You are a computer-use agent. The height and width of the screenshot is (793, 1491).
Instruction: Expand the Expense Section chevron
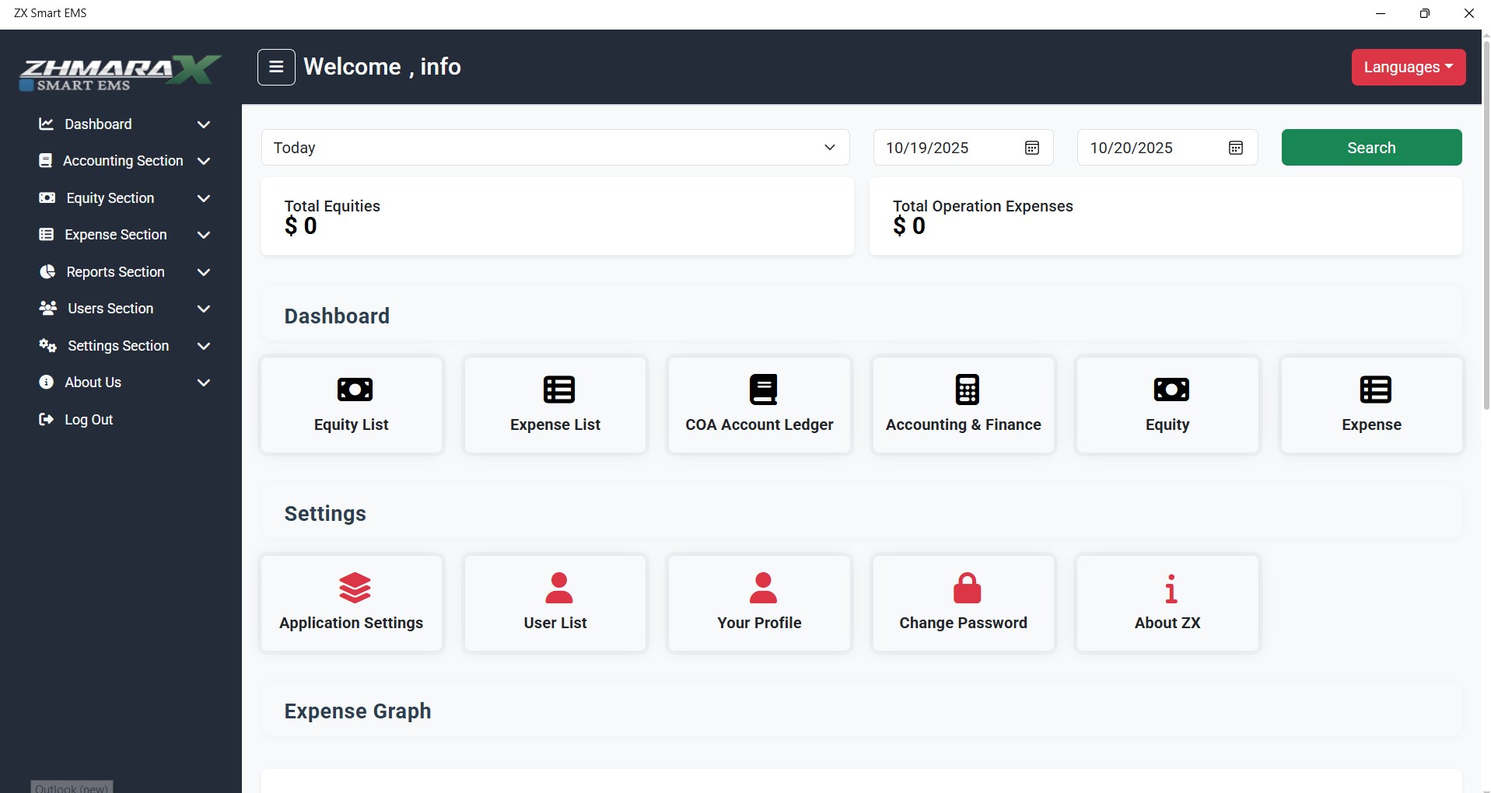[x=204, y=235]
